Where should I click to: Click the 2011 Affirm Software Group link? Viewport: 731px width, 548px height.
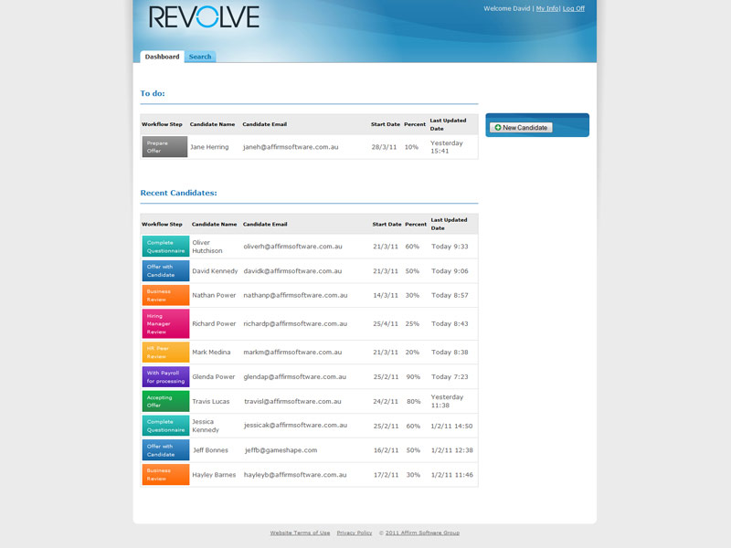coord(422,532)
